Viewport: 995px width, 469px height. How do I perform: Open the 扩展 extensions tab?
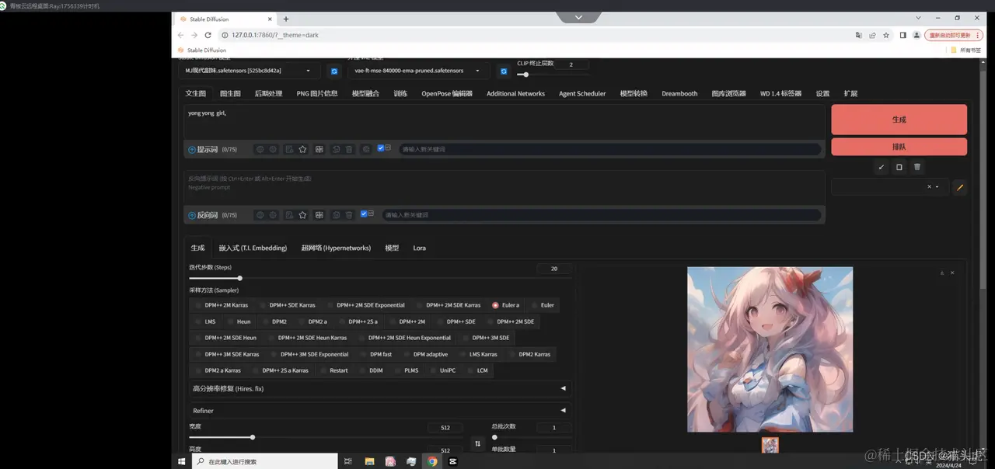850,93
